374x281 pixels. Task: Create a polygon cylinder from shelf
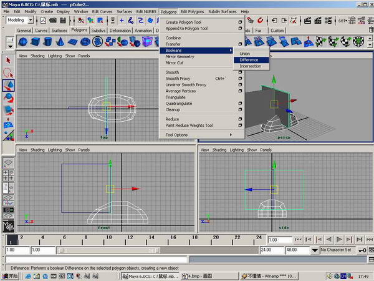click(48, 42)
